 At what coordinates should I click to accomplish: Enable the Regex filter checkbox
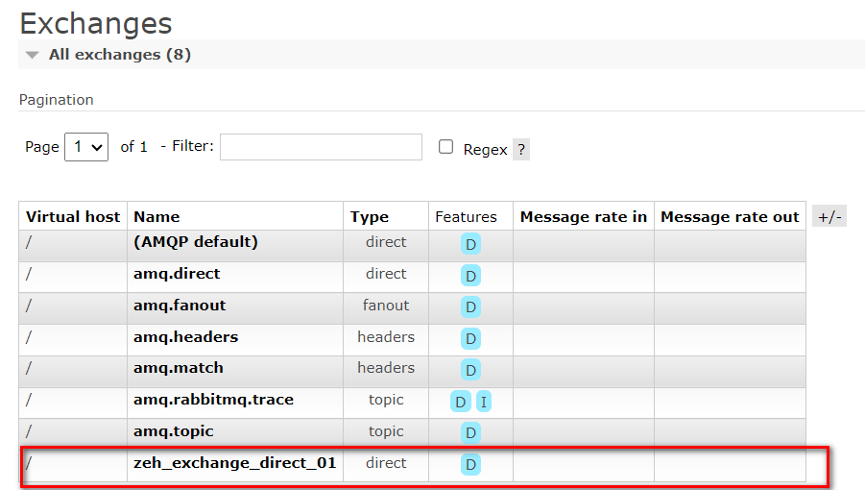(x=445, y=147)
